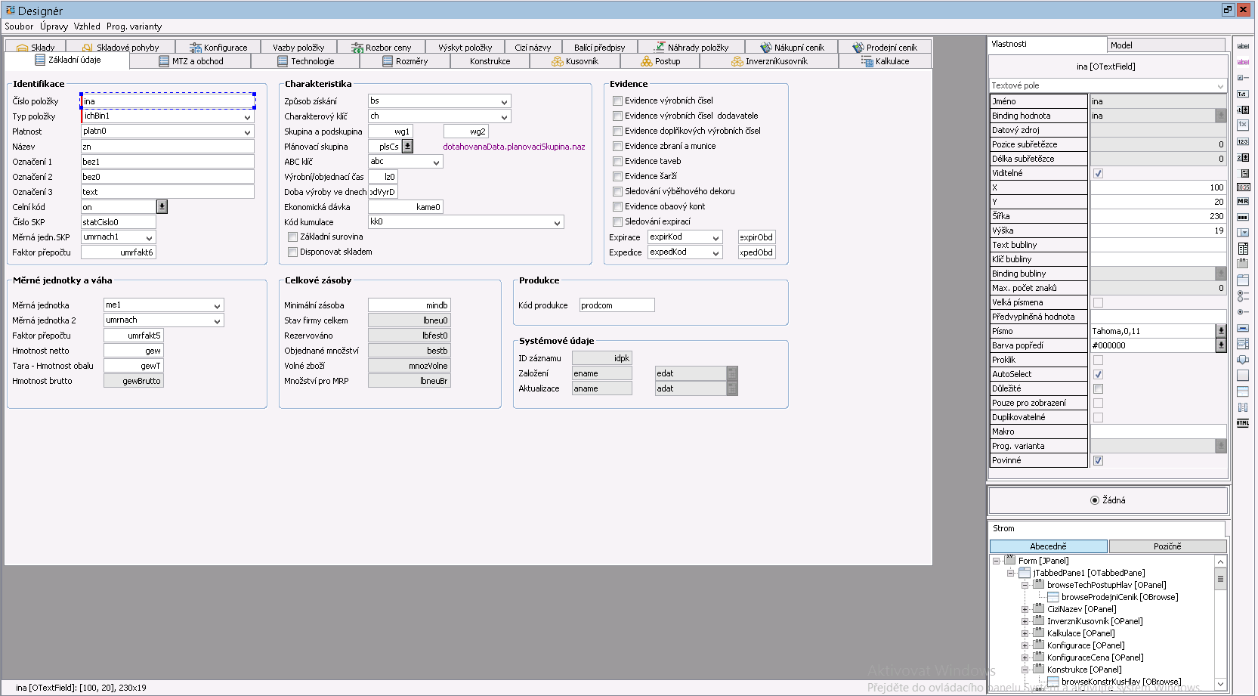Pick the MR component in palette

click(1243, 202)
